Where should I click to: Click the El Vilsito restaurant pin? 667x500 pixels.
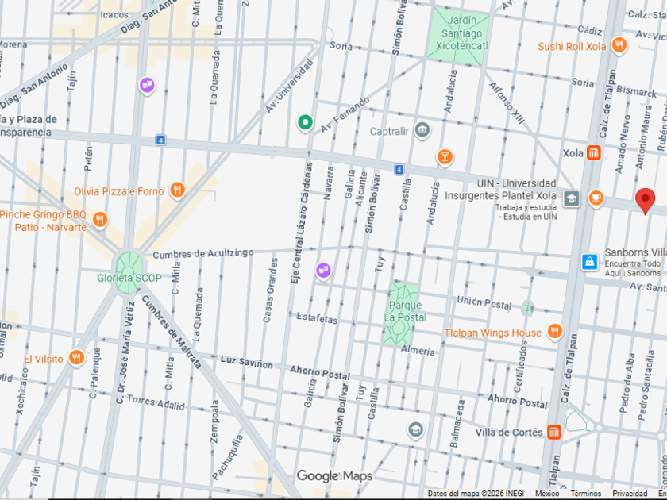(x=76, y=358)
